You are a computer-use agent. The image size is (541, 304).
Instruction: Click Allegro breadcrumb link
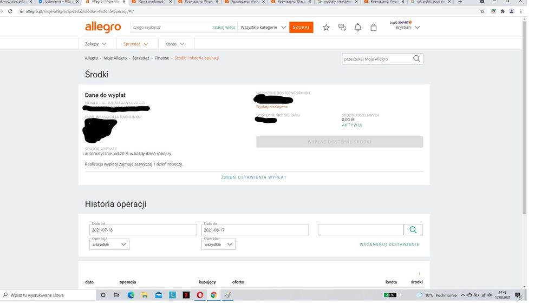(92, 58)
